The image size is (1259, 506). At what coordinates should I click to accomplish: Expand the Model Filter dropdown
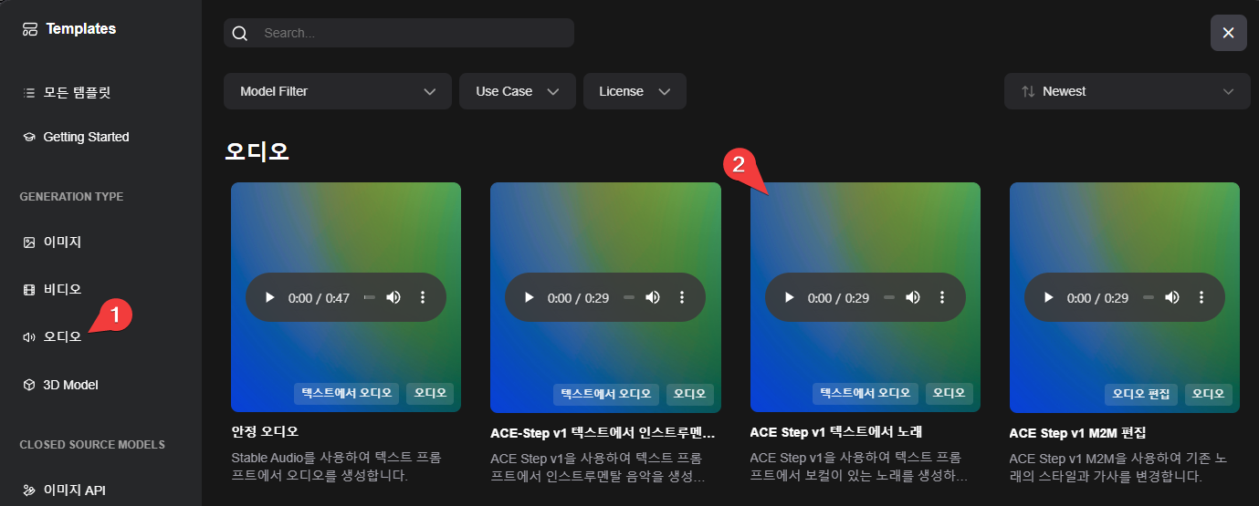[x=337, y=91]
